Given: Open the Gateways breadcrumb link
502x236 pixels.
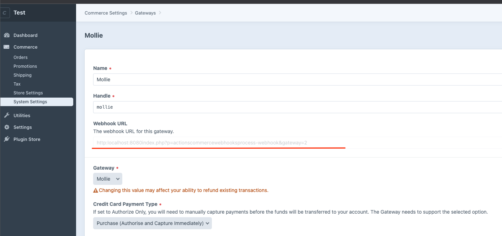Looking at the screenshot, I should (x=145, y=13).
